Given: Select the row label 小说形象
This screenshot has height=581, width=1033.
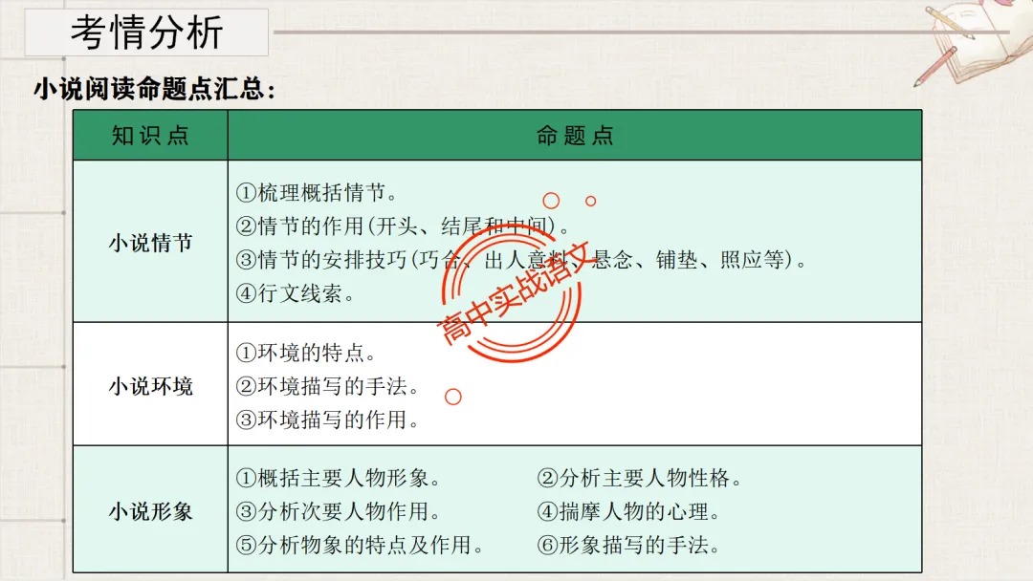Looking at the screenshot, I should (151, 511).
